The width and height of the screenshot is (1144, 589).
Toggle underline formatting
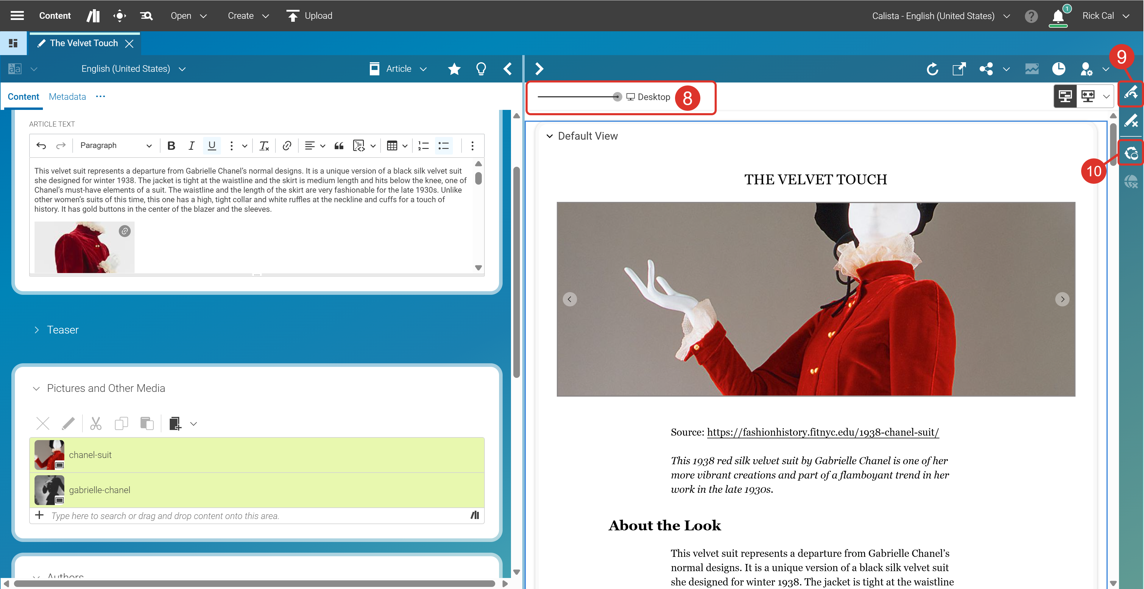(x=212, y=146)
